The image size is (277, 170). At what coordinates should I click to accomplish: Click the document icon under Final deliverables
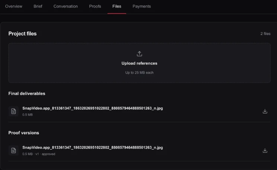coord(13,111)
